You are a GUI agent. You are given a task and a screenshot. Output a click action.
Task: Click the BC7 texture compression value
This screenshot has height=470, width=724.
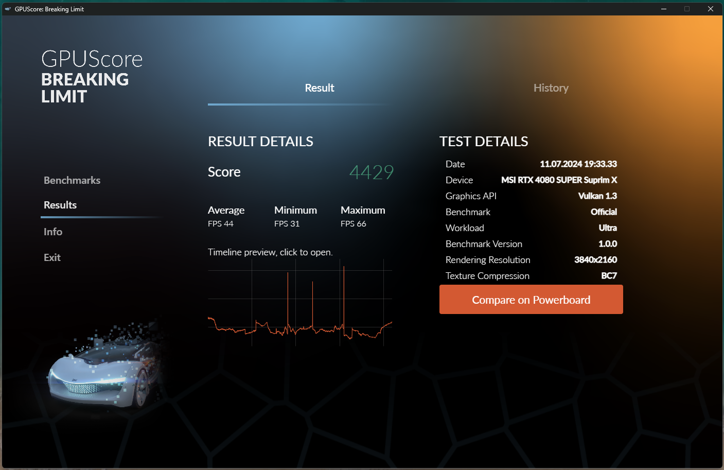(609, 276)
